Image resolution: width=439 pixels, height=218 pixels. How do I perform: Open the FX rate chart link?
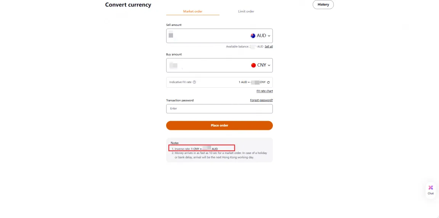tap(264, 91)
